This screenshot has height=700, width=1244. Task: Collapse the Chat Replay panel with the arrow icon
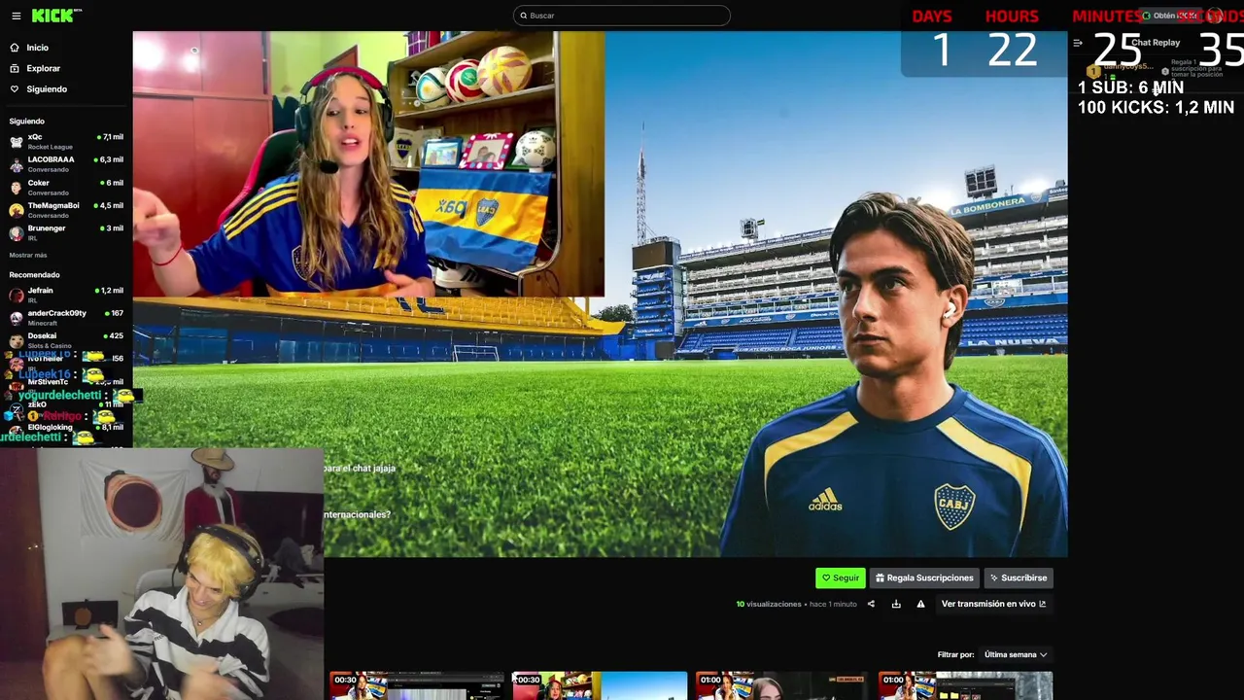pos(1078,43)
